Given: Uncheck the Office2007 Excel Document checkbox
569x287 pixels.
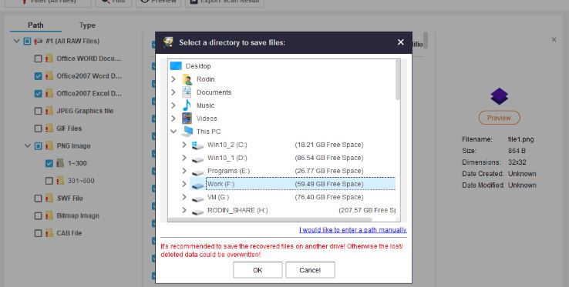Looking at the screenshot, I should tap(38, 94).
